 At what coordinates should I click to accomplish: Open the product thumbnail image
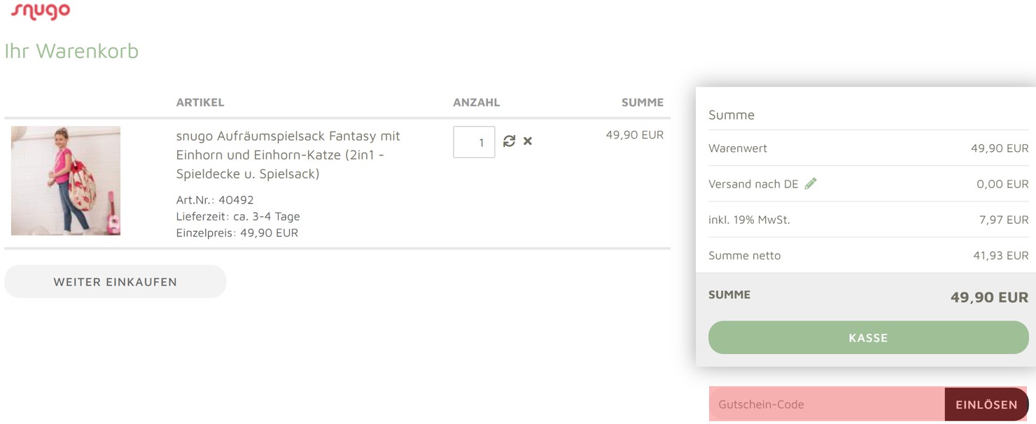click(66, 181)
